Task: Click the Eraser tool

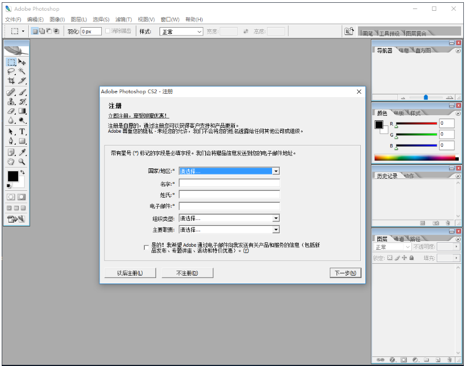Action: click(11, 111)
